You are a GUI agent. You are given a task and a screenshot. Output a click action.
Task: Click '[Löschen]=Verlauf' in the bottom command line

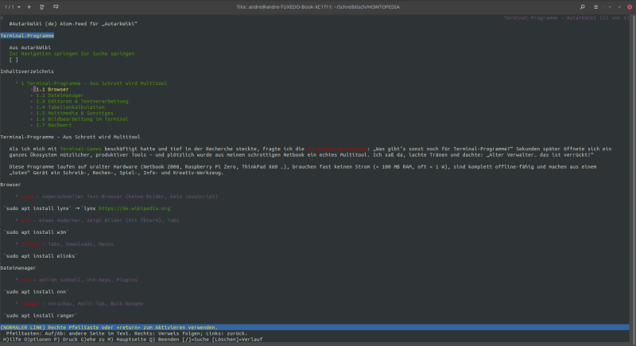click(235, 340)
